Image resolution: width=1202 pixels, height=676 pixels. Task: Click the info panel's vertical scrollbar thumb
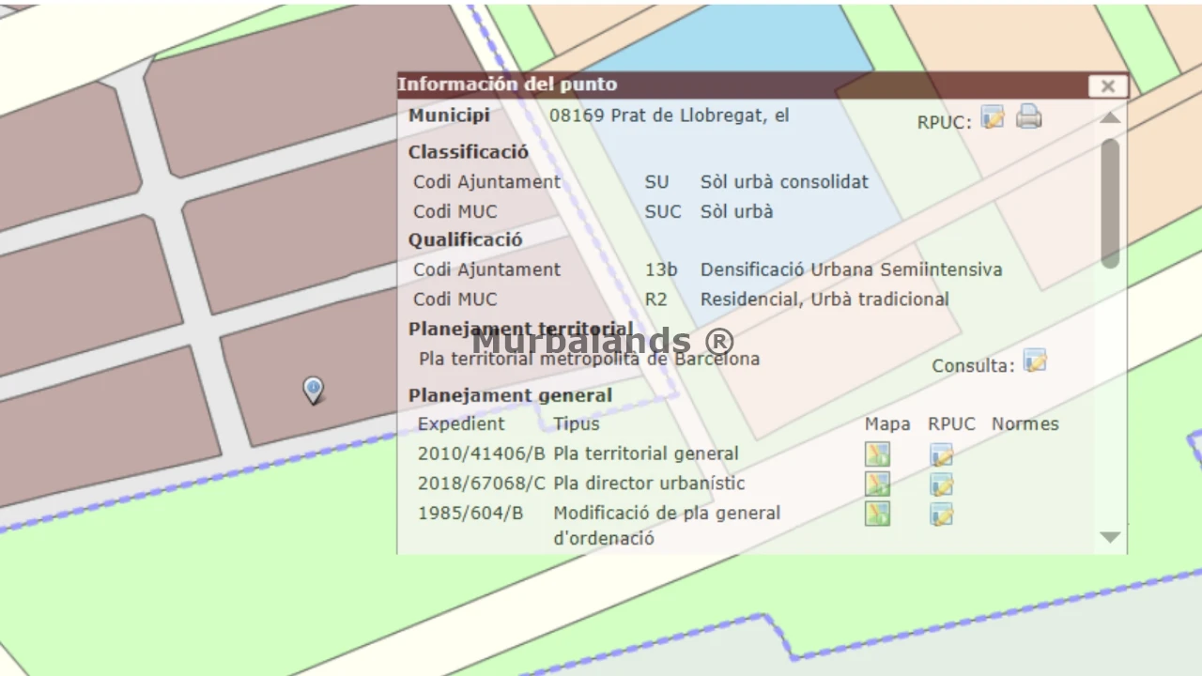(1110, 203)
